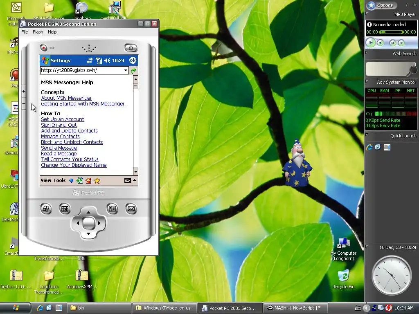This screenshot has width=419, height=314.
Task: Click the emulator side minus button
Action: click(24, 103)
